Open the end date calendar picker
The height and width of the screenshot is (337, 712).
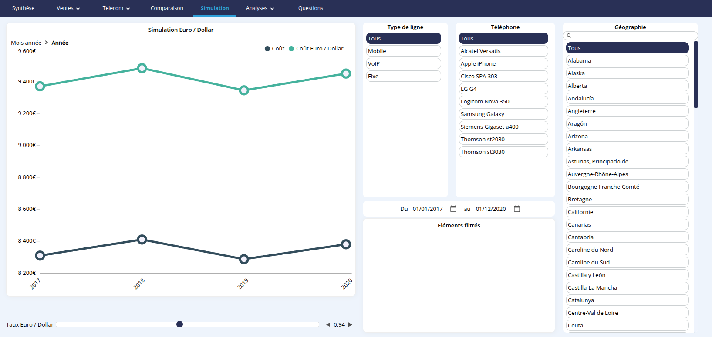[x=517, y=209]
